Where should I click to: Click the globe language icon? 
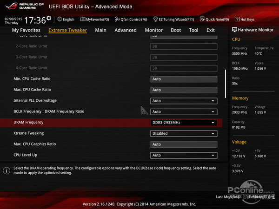60,19
